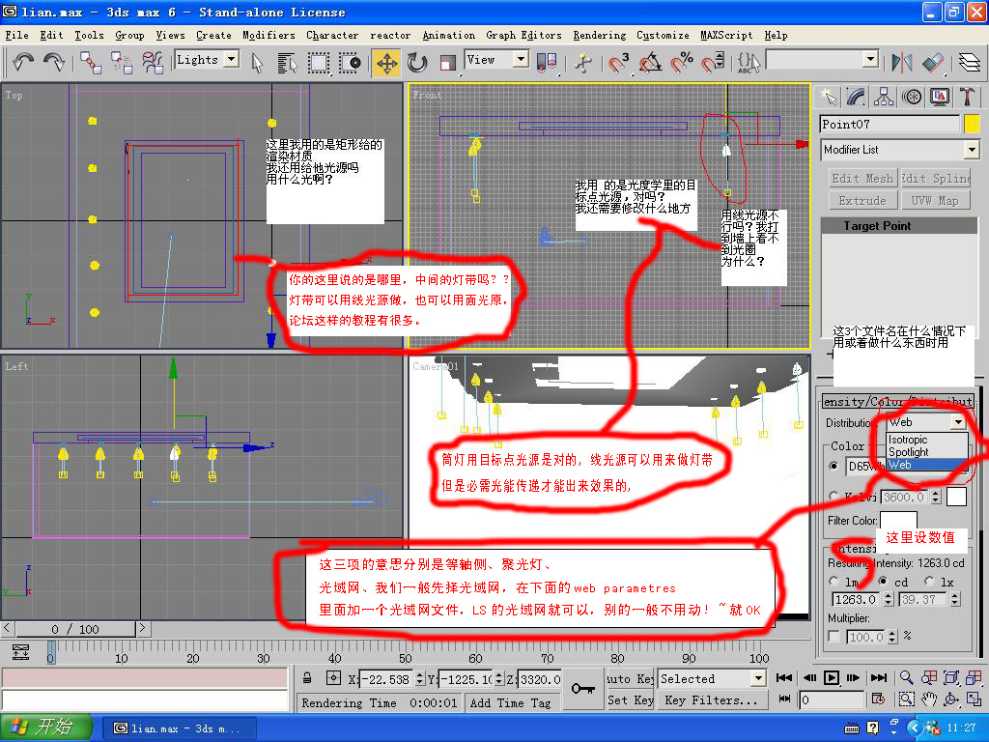Viewport: 989px width, 742px height.
Task: Activate the Select Object arrow tool
Action: coord(257,63)
